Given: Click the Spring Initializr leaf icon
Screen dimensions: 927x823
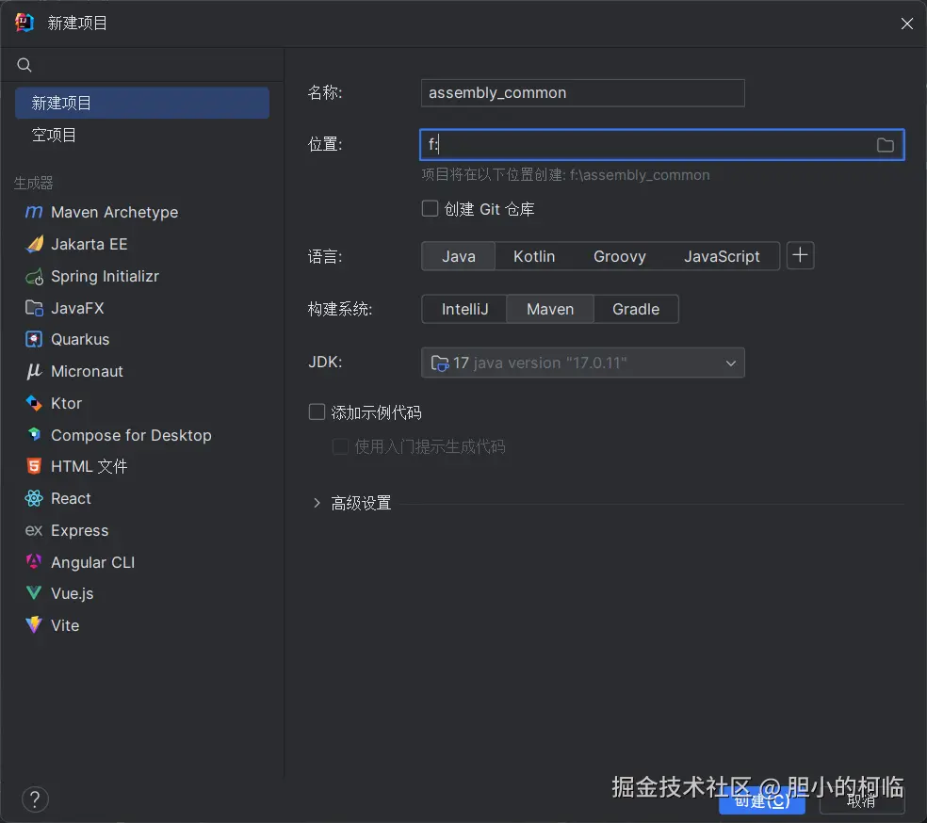Looking at the screenshot, I should [34, 276].
